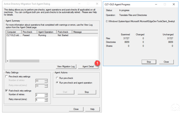Adjust post-check Retry interval spinner
This screenshot has height=113, width=180.
coord(46,100)
